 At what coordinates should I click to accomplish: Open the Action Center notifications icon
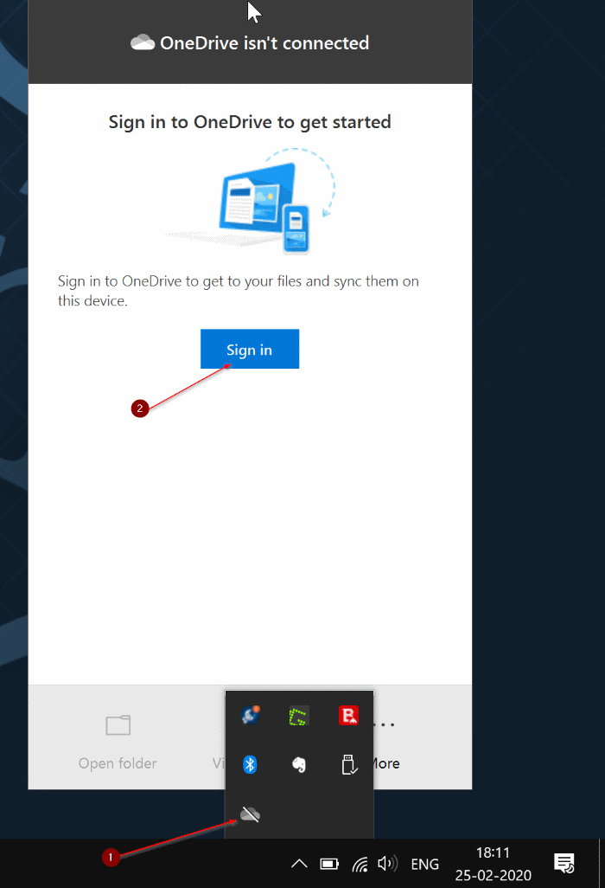(x=564, y=864)
